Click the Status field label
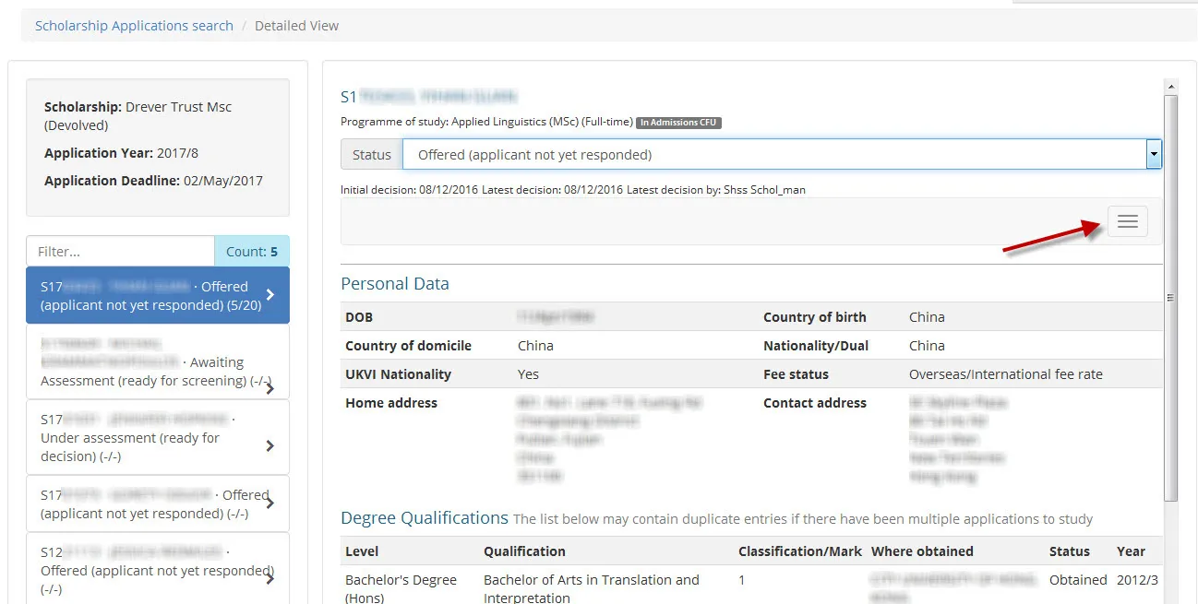 (x=372, y=154)
